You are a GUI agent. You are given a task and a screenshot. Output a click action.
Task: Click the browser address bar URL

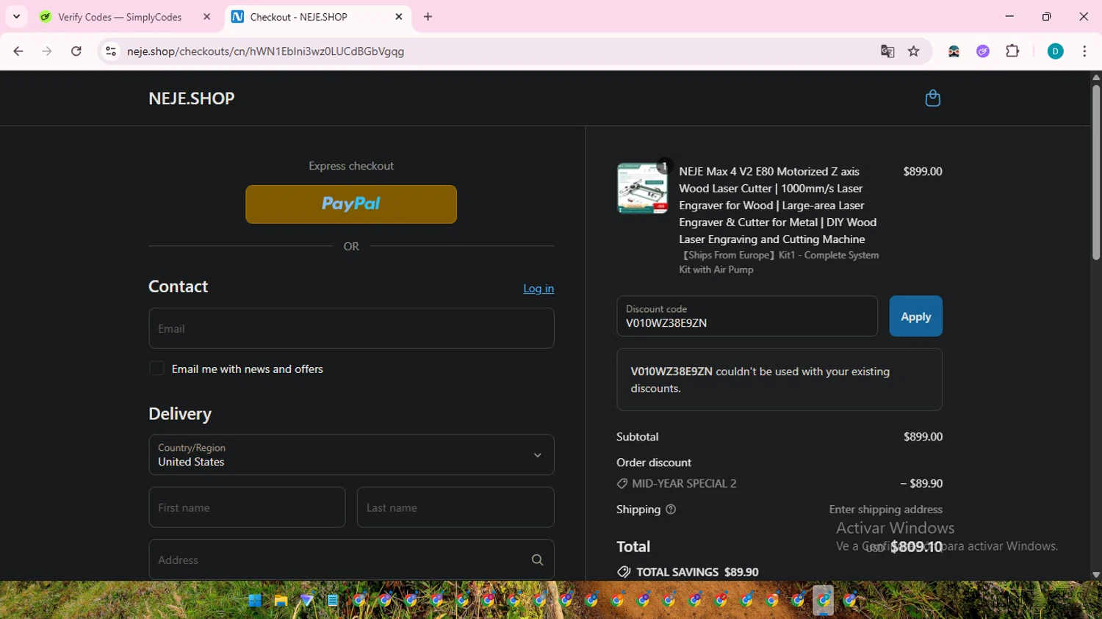(265, 51)
